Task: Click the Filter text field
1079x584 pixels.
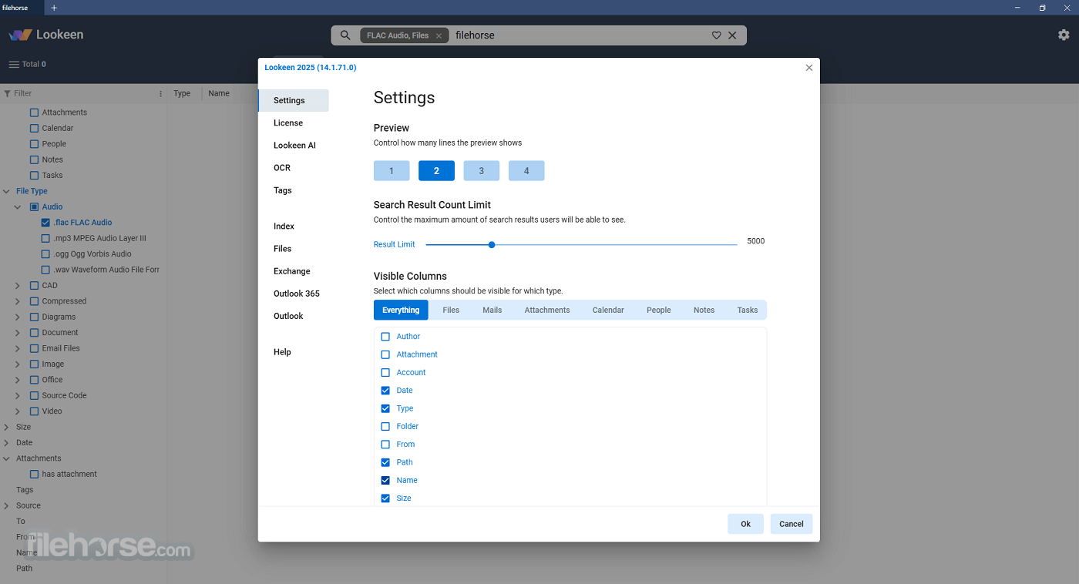Action: [83, 93]
